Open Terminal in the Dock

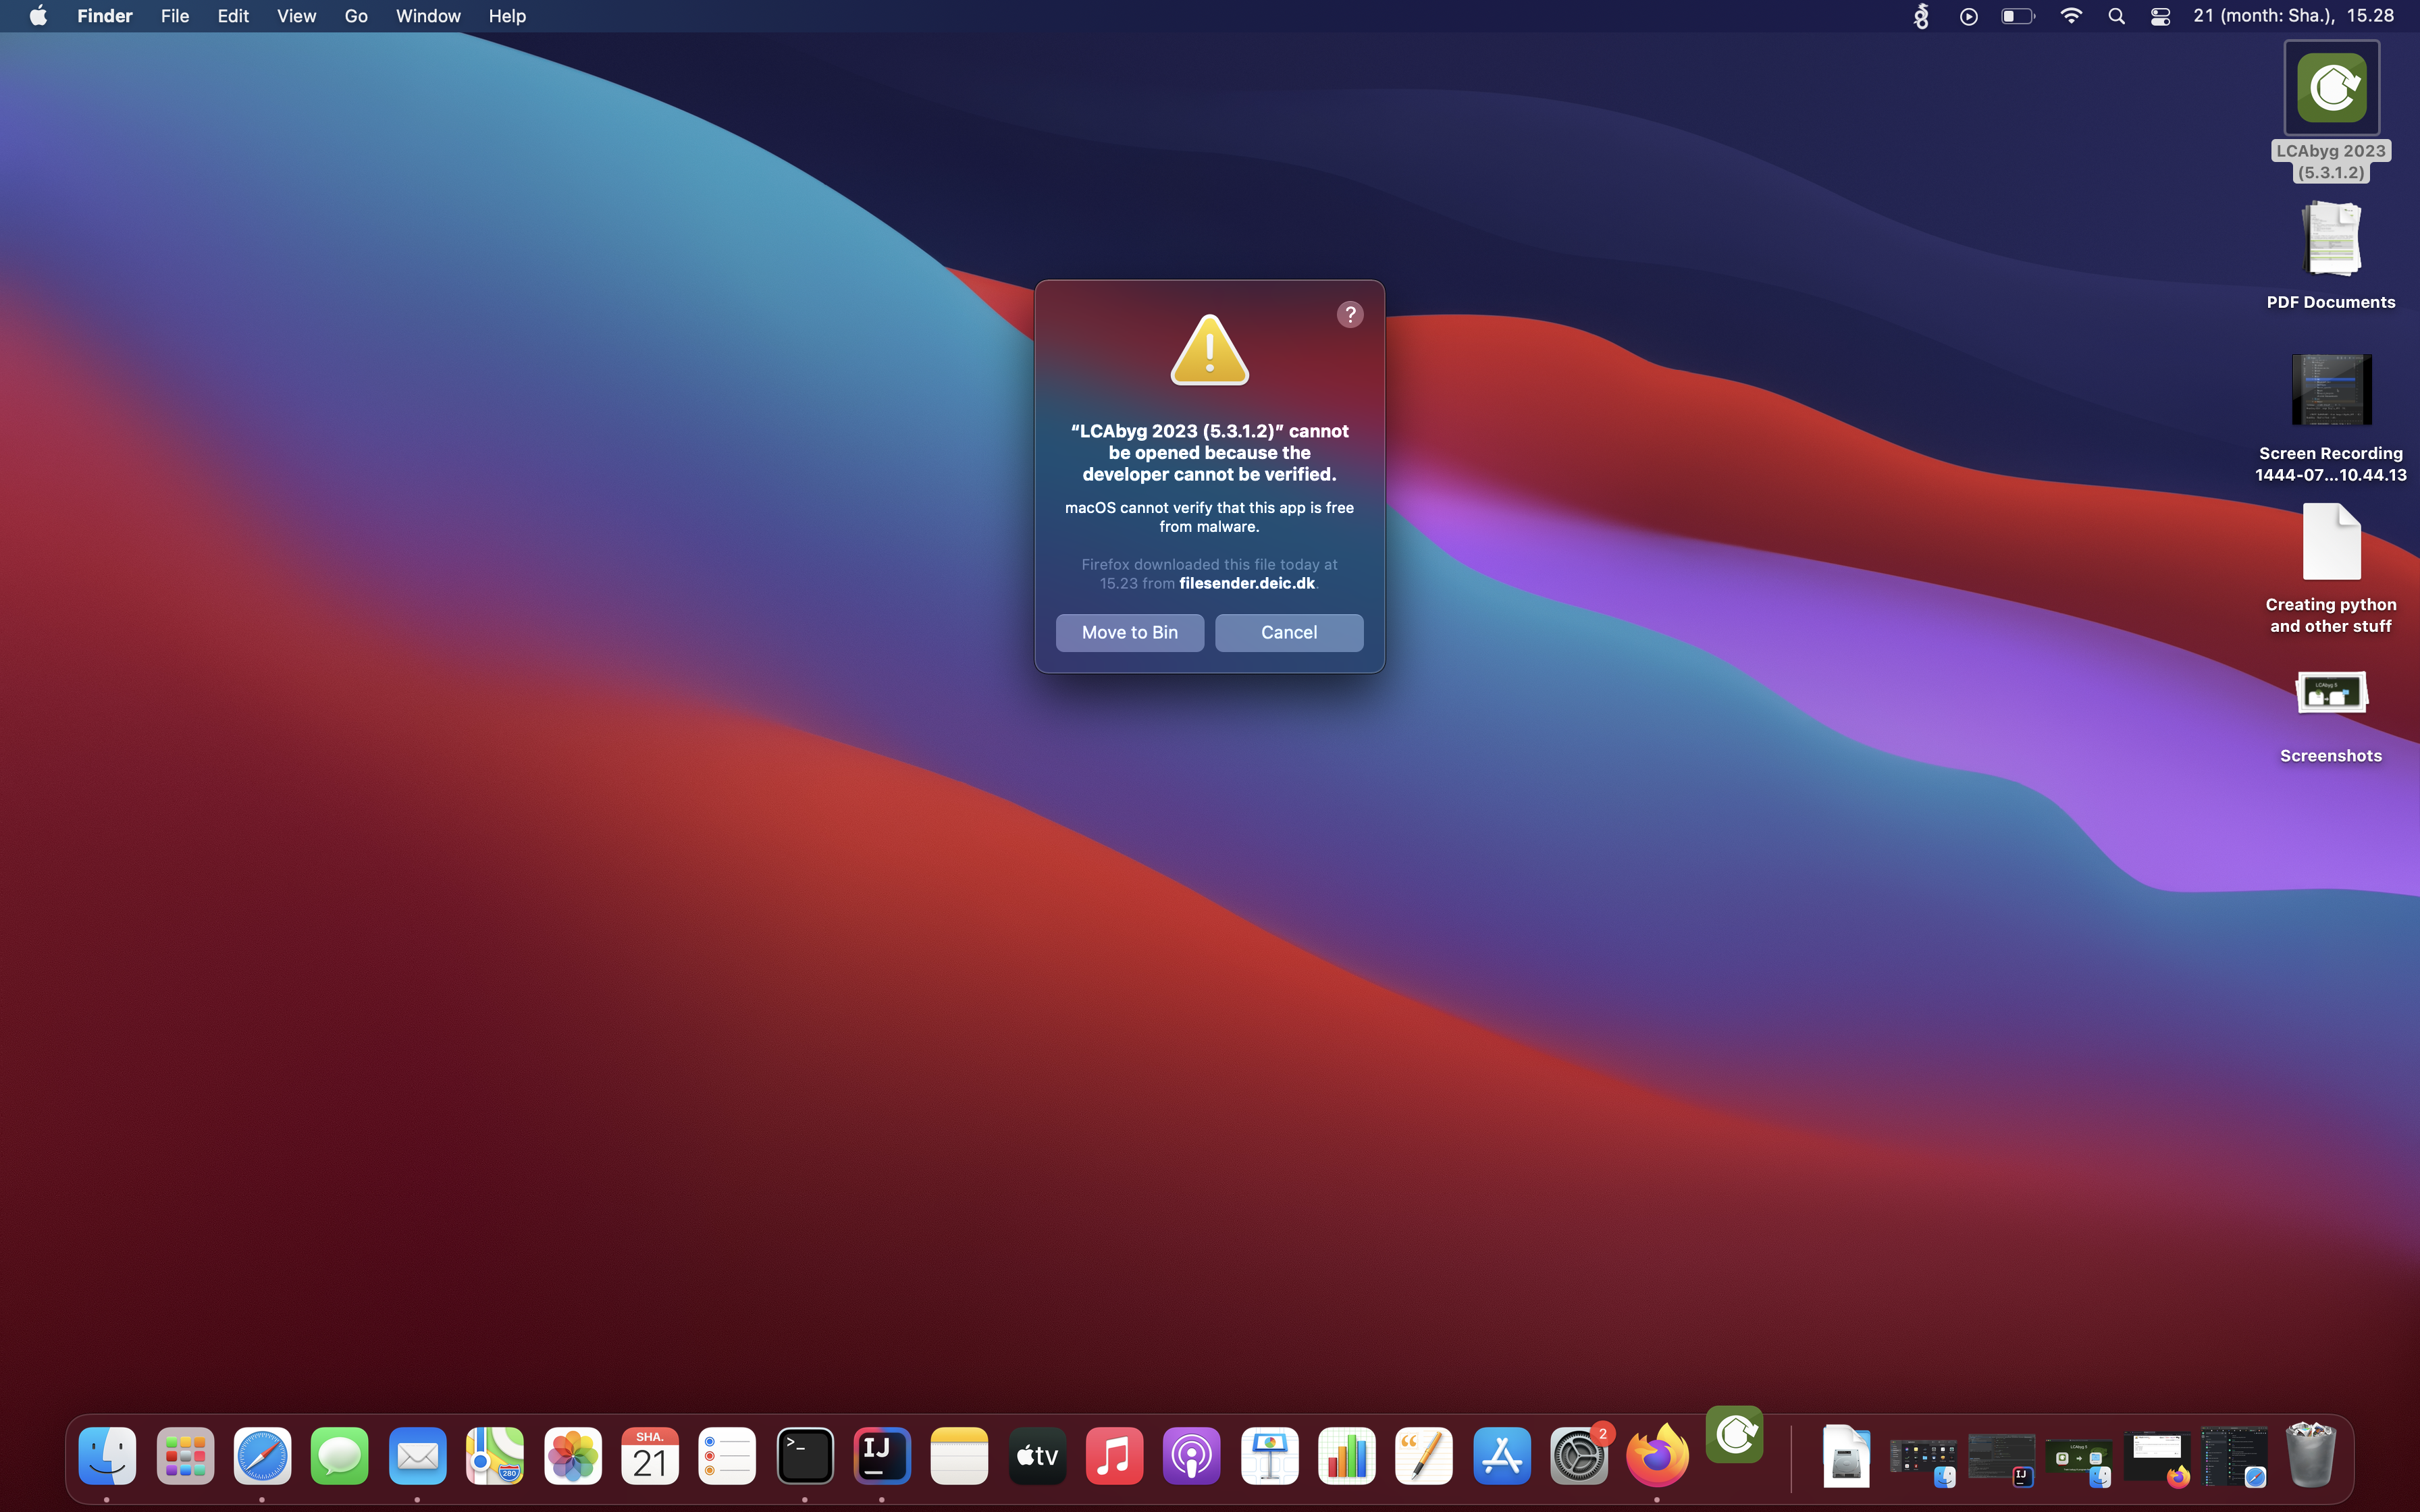[x=805, y=1456]
